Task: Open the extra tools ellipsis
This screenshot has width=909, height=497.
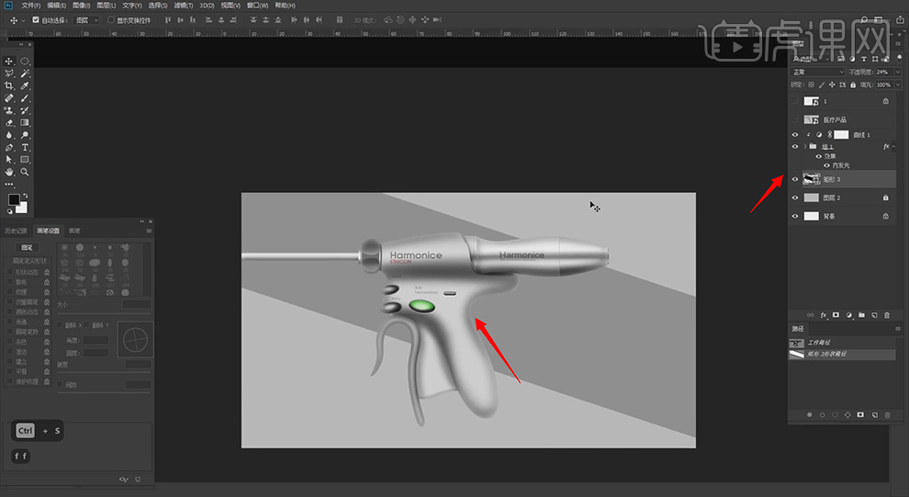Action: tap(8, 185)
